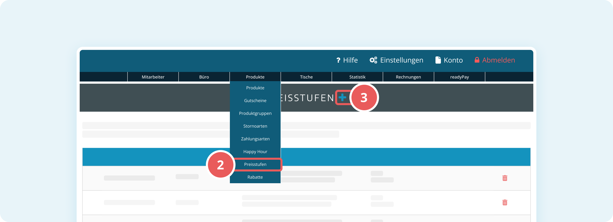Go to the Tische tab

coord(306,77)
